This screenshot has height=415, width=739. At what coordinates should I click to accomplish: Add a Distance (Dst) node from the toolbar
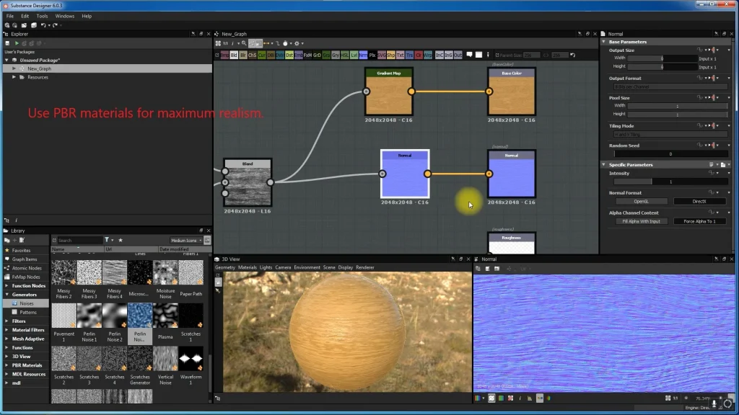(289, 55)
